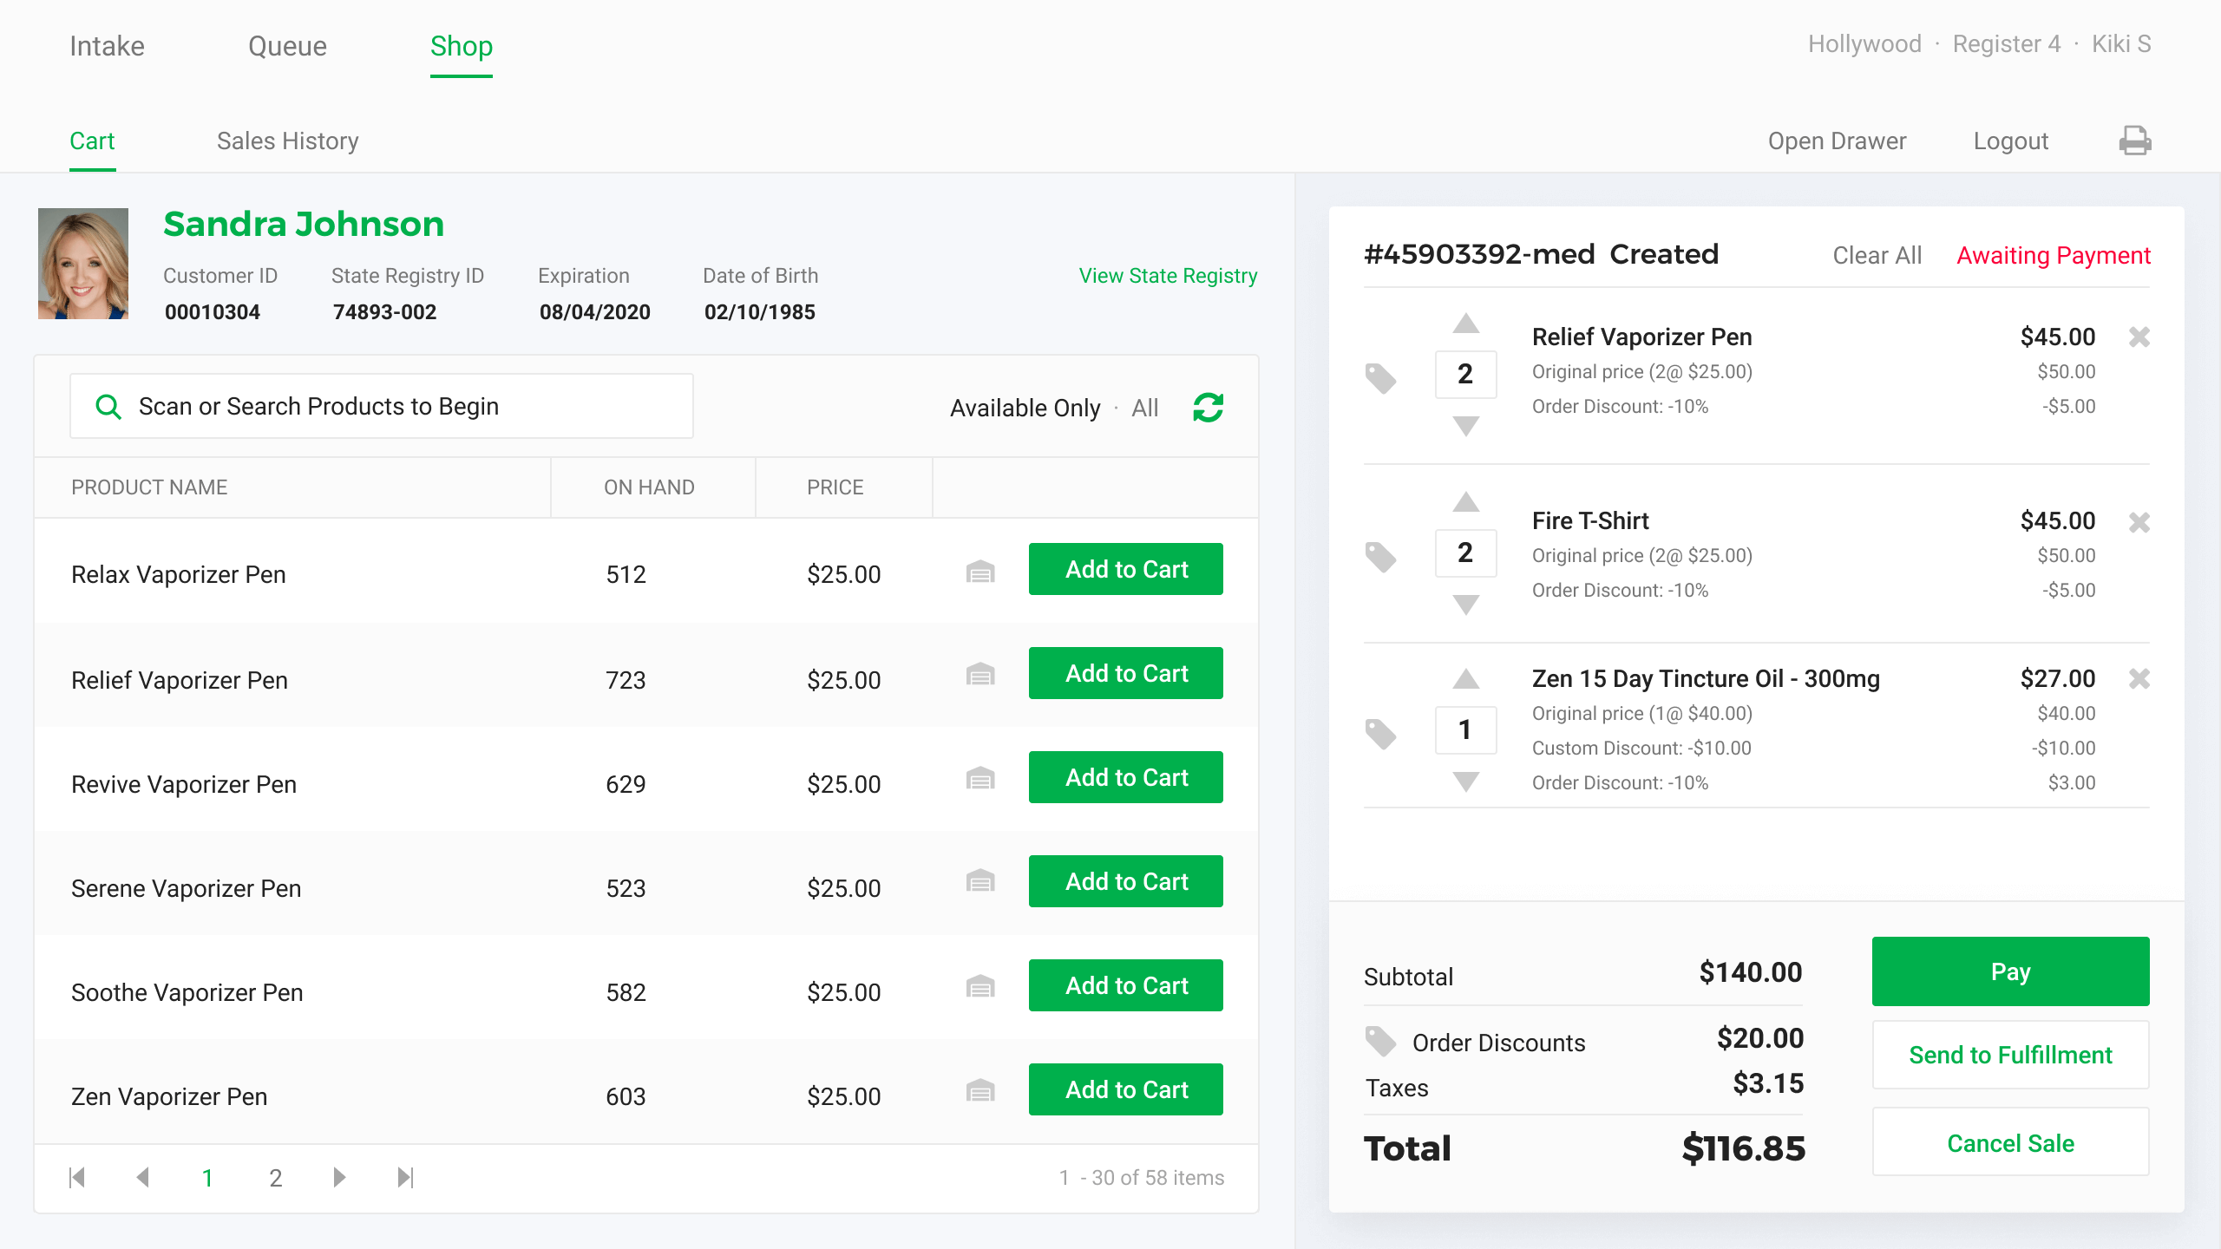Click discount tag icon for Relief Vaporizer Pen
Image resolution: width=2221 pixels, height=1249 pixels.
(x=1379, y=377)
